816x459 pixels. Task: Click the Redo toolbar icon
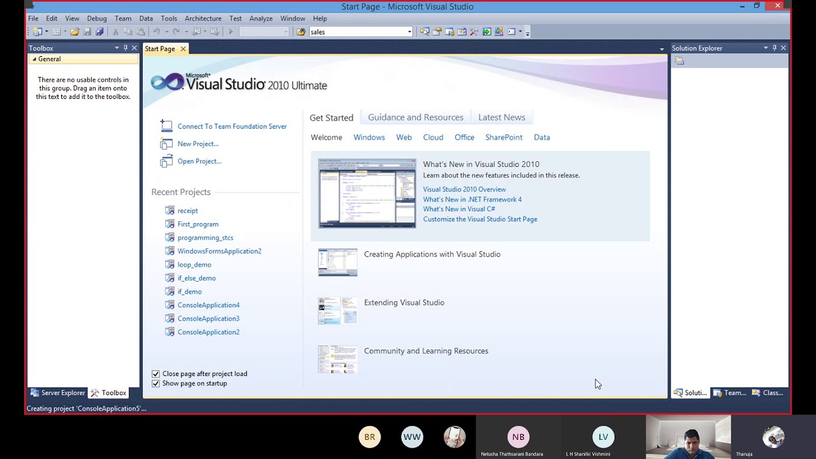tap(176, 32)
